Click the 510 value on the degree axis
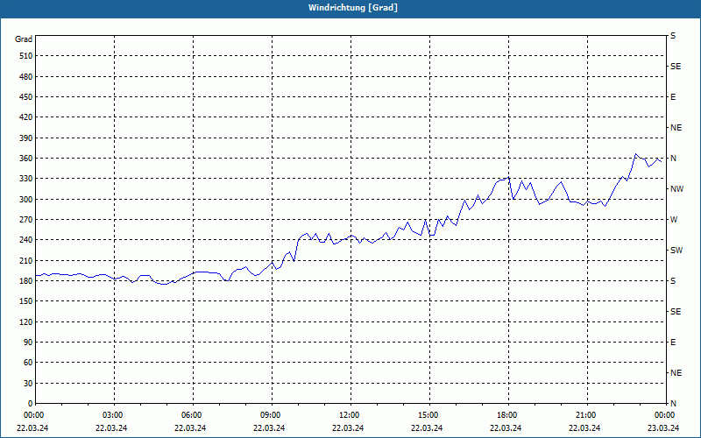Screen dimensions: 701x438 [26, 56]
